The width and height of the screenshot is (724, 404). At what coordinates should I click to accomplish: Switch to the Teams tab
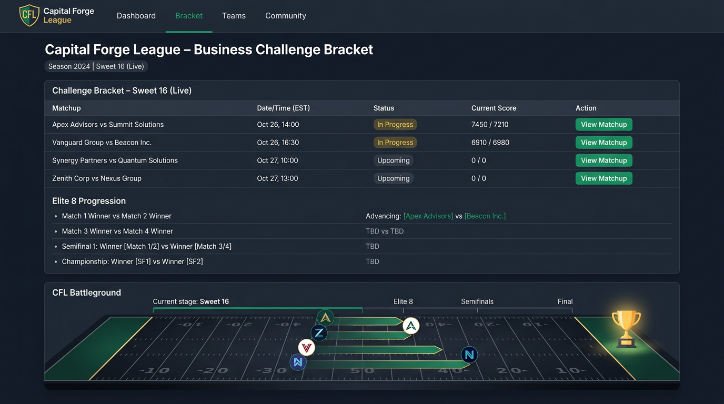(234, 16)
